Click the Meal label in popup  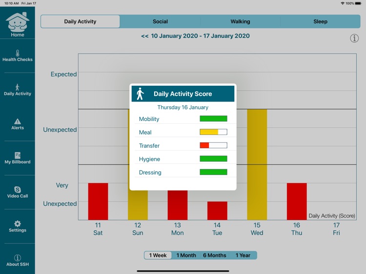[145, 133]
